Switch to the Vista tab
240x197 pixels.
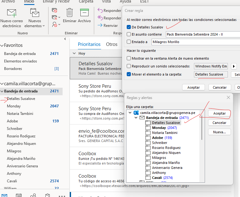[x=106, y=2]
